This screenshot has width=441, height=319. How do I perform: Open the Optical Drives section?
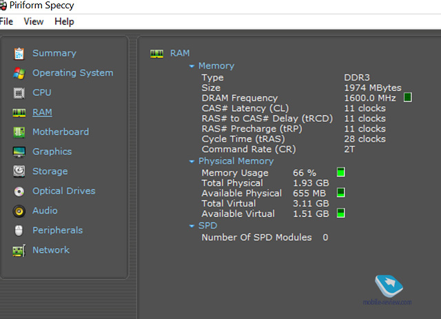[x=64, y=191]
